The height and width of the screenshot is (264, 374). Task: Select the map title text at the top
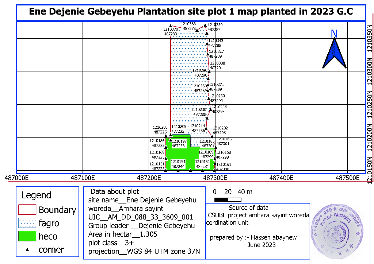191,11
